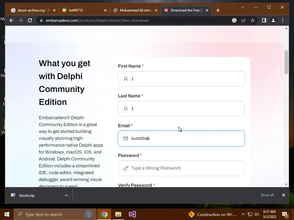Click the 'What you get with Delphi' heading
This screenshot has width=294, height=220.
(64, 82)
